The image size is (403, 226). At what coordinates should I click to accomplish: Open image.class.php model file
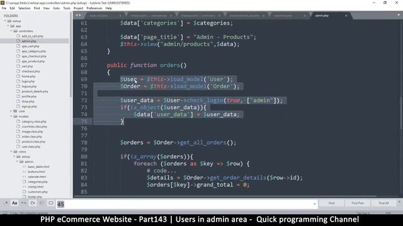pyautogui.click(x=32, y=131)
